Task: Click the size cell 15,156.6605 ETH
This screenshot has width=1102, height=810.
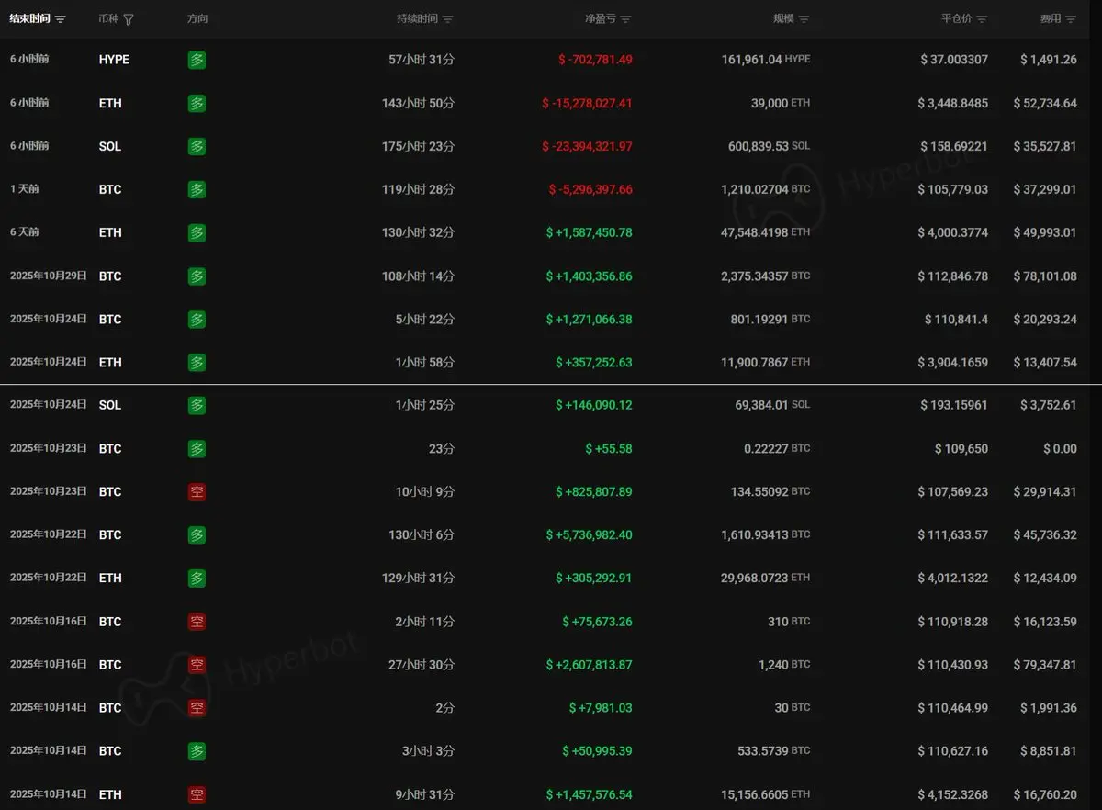Action: click(x=767, y=794)
